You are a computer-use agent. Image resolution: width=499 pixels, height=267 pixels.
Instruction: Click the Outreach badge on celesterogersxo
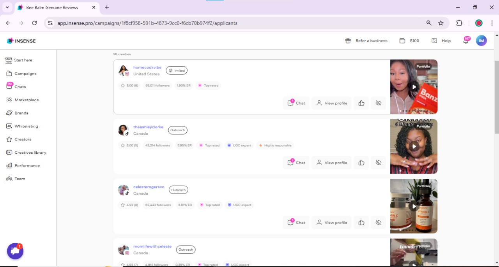[x=179, y=190]
